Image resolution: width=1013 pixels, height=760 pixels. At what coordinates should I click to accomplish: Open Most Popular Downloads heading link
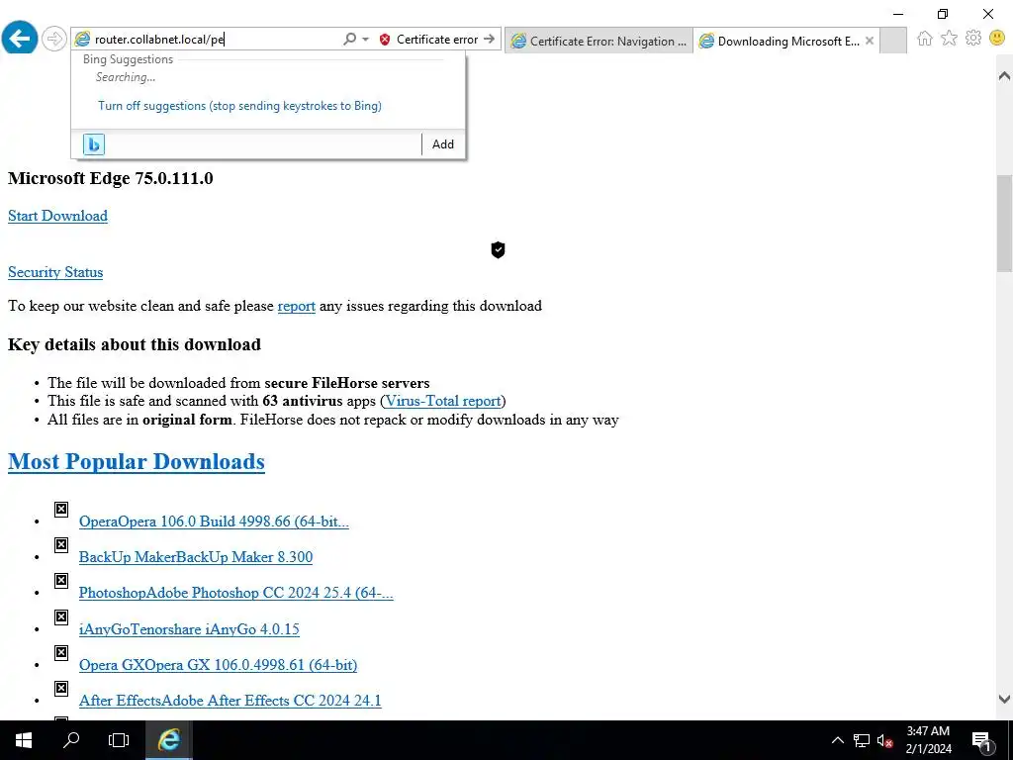click(137, 461)
